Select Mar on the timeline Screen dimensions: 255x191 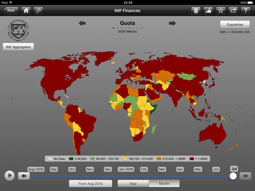(162, 169)
